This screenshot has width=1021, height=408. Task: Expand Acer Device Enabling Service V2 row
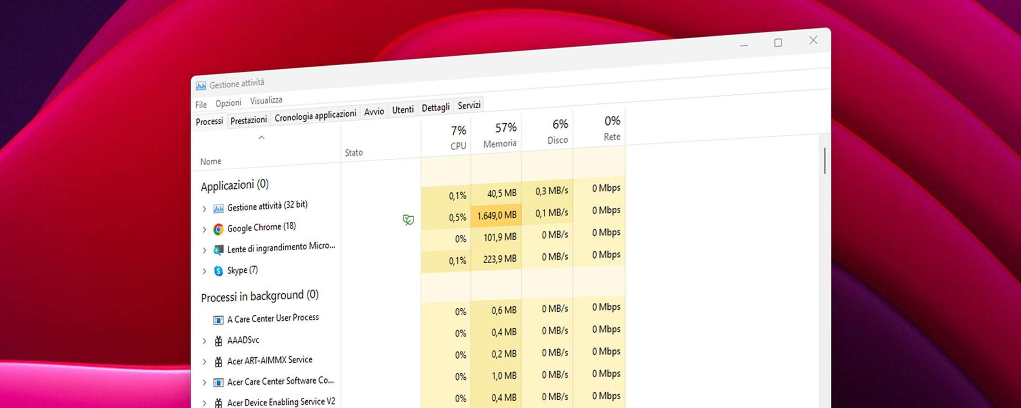pos(204,403)
